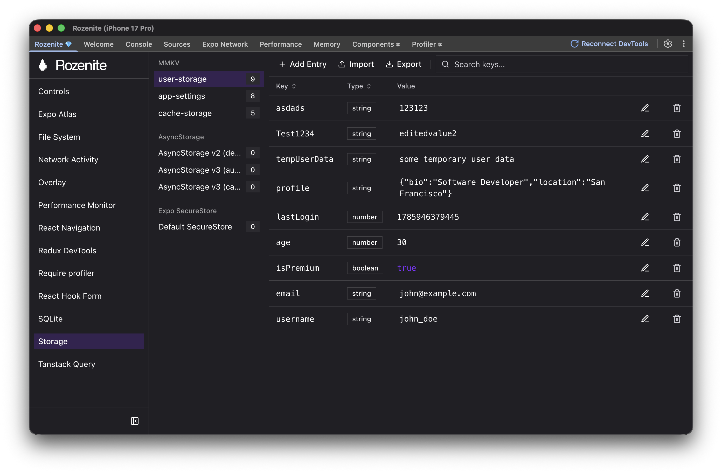The height and width of the screenshot is (473, 722).
Task: Select the user-storage MMKV instance
Action: 209,79
